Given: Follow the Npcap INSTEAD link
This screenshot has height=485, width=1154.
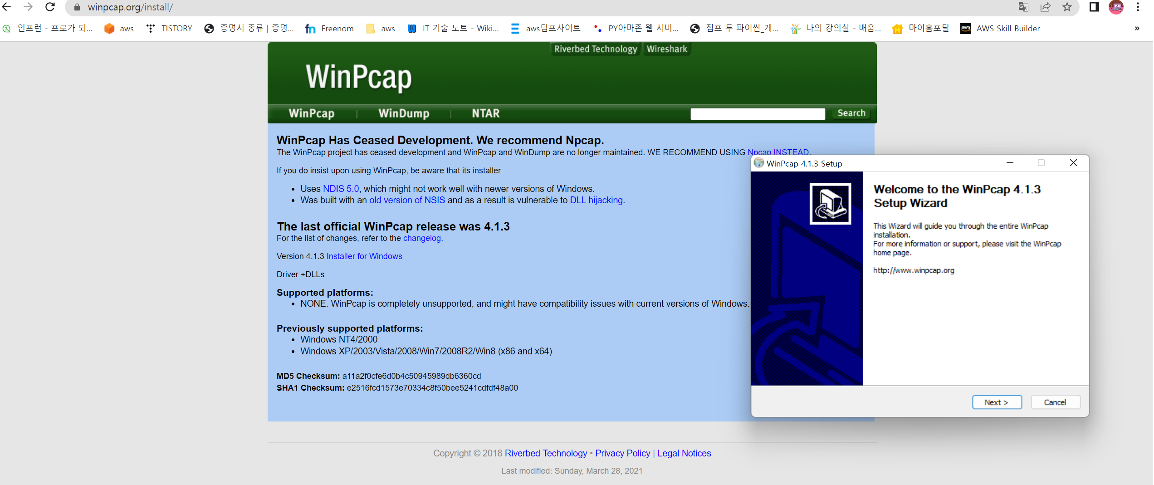Looking at the screenshot, I should [778, 152].
